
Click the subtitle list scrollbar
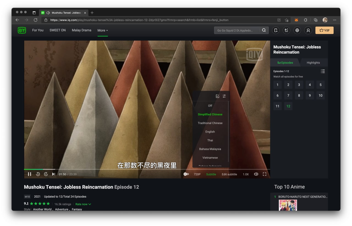(x=228, y=132)
